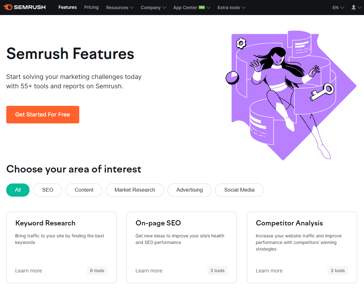The width and height of the screenshot is (364, 289).
Task: Click the purple hero illustration
Action: [291, 95]
